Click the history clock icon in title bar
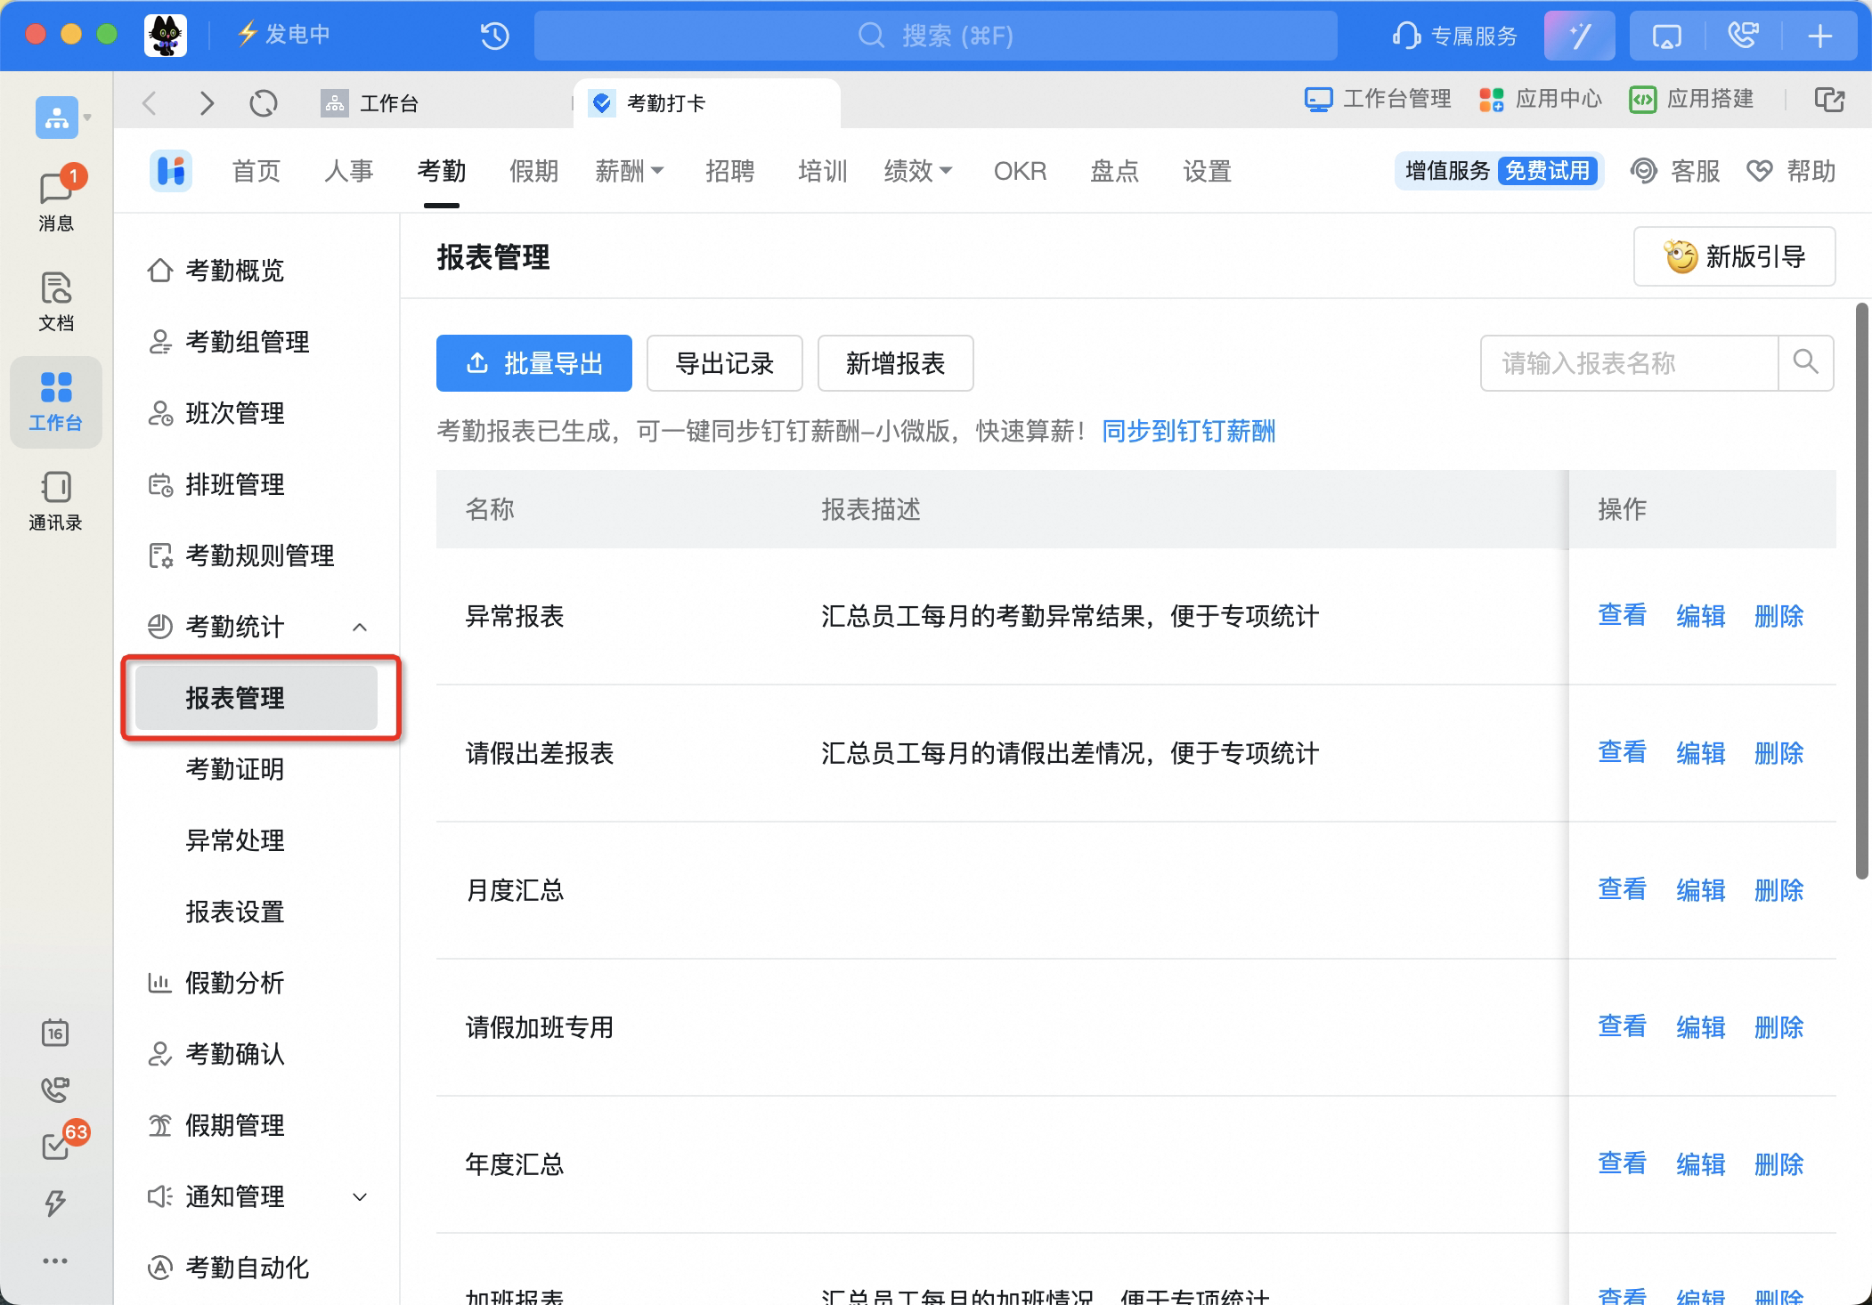This screenshot has width=1872, height=1305. pos(494,36)
